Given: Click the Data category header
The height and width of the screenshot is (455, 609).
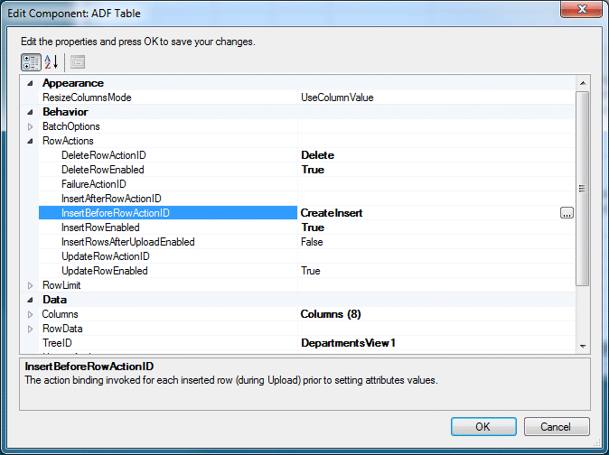Looking at the screenshot, I should click(54, 300).
